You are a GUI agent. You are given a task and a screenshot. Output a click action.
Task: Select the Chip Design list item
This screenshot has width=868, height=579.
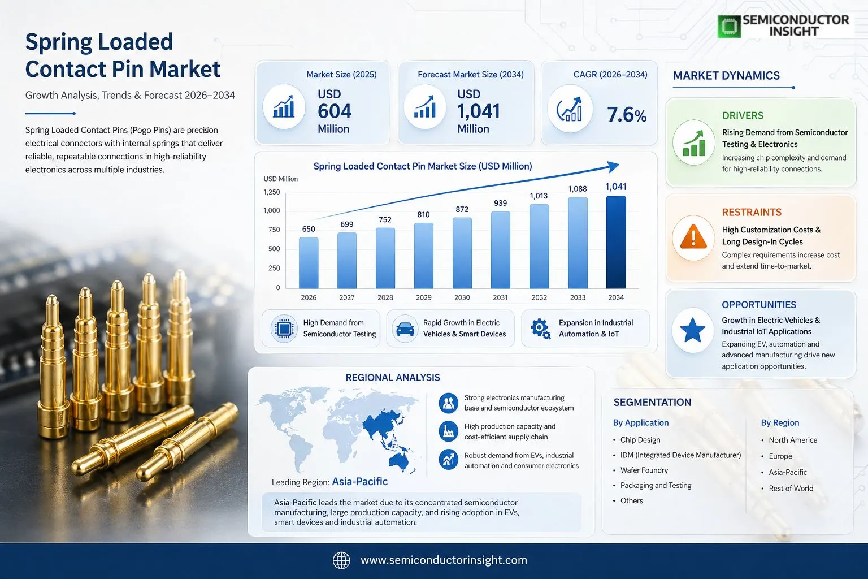(640, 440)
